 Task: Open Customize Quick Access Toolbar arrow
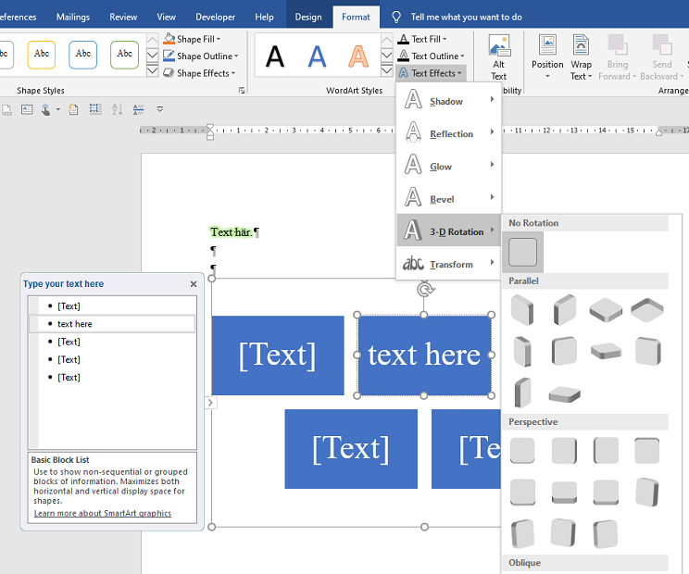coord(160,109)
